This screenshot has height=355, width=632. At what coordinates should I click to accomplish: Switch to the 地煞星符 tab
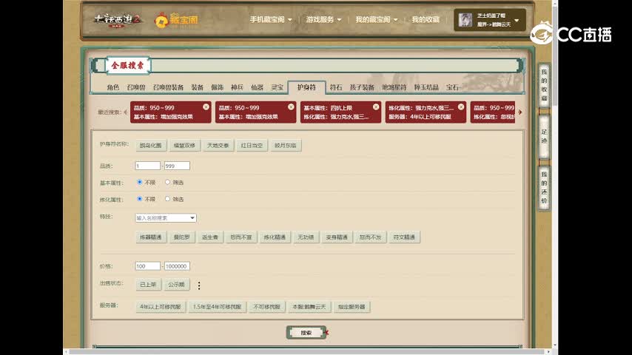(x=394, y=87)
